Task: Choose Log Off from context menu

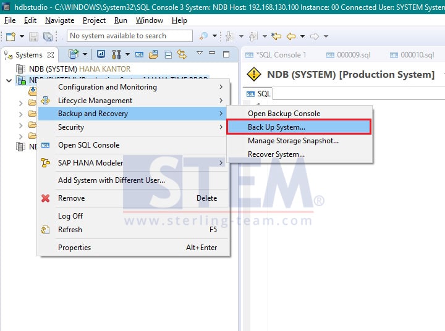Action: pos(133,216)
